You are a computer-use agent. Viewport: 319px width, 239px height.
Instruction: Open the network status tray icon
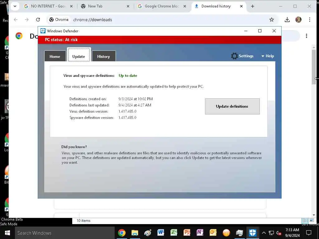tap(271, 233)
